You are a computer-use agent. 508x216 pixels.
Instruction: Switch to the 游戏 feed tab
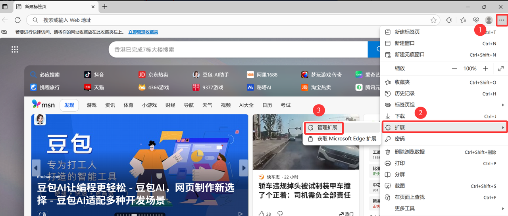click(92, 105)
